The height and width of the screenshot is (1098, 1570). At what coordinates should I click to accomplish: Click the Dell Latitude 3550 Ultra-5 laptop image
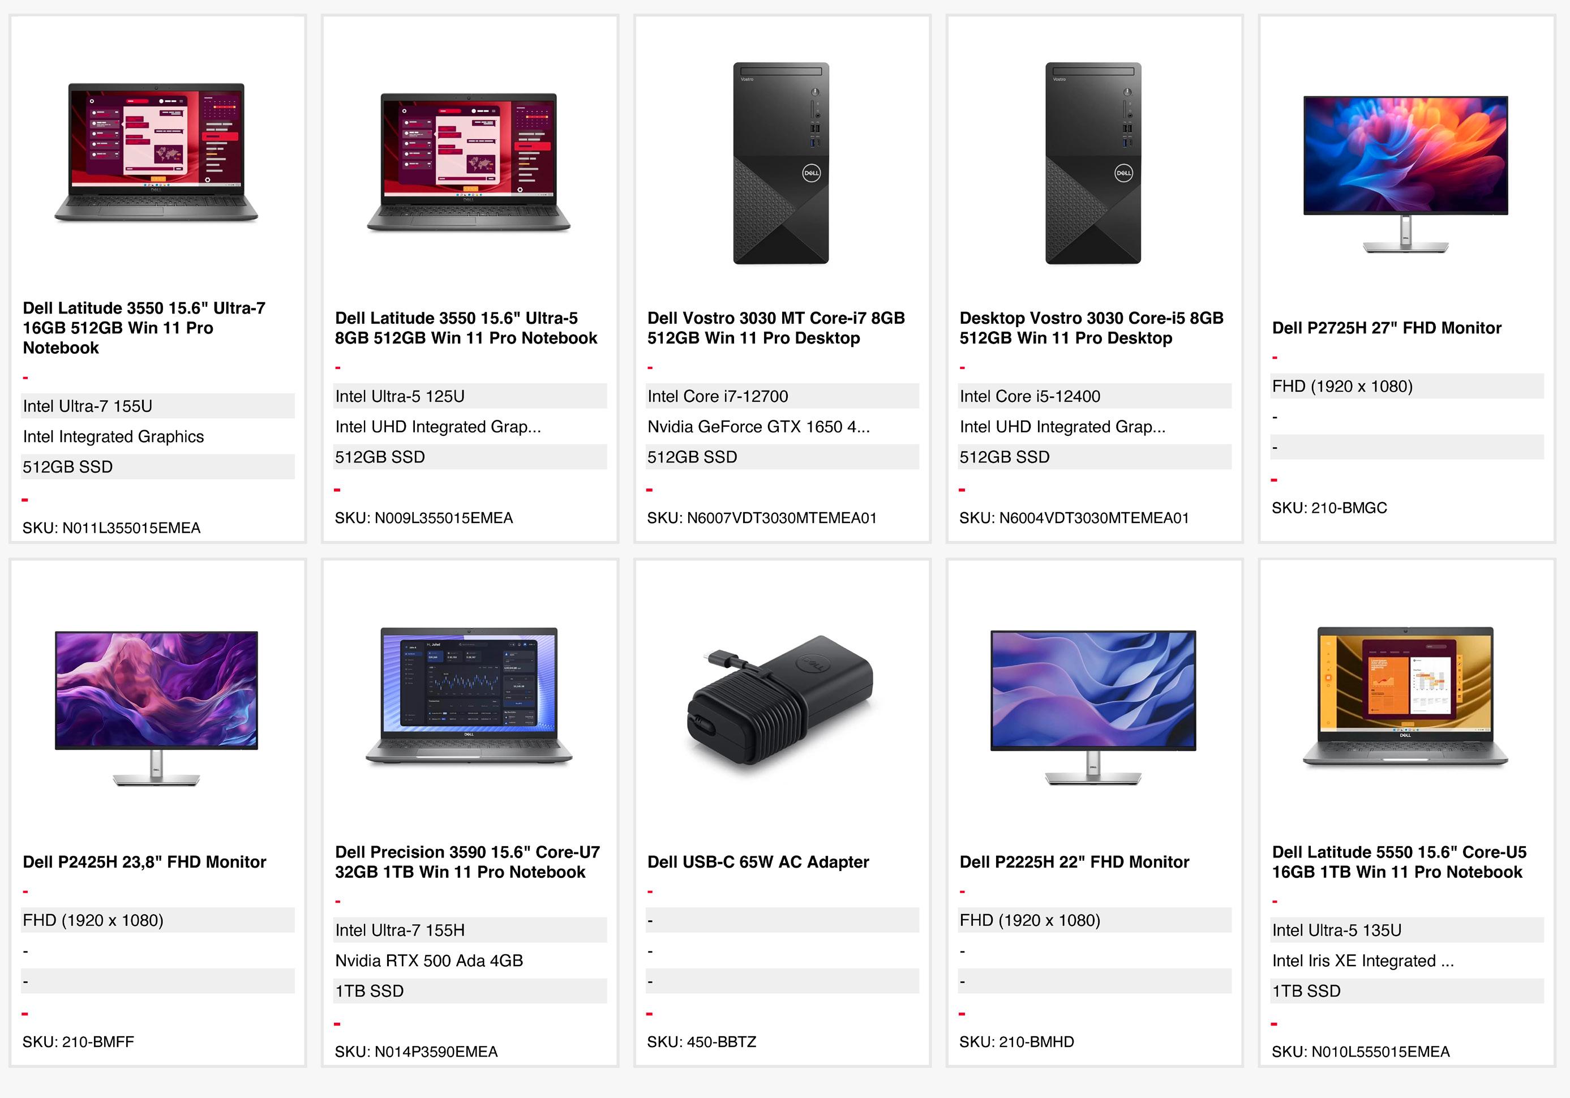point(469,162)
